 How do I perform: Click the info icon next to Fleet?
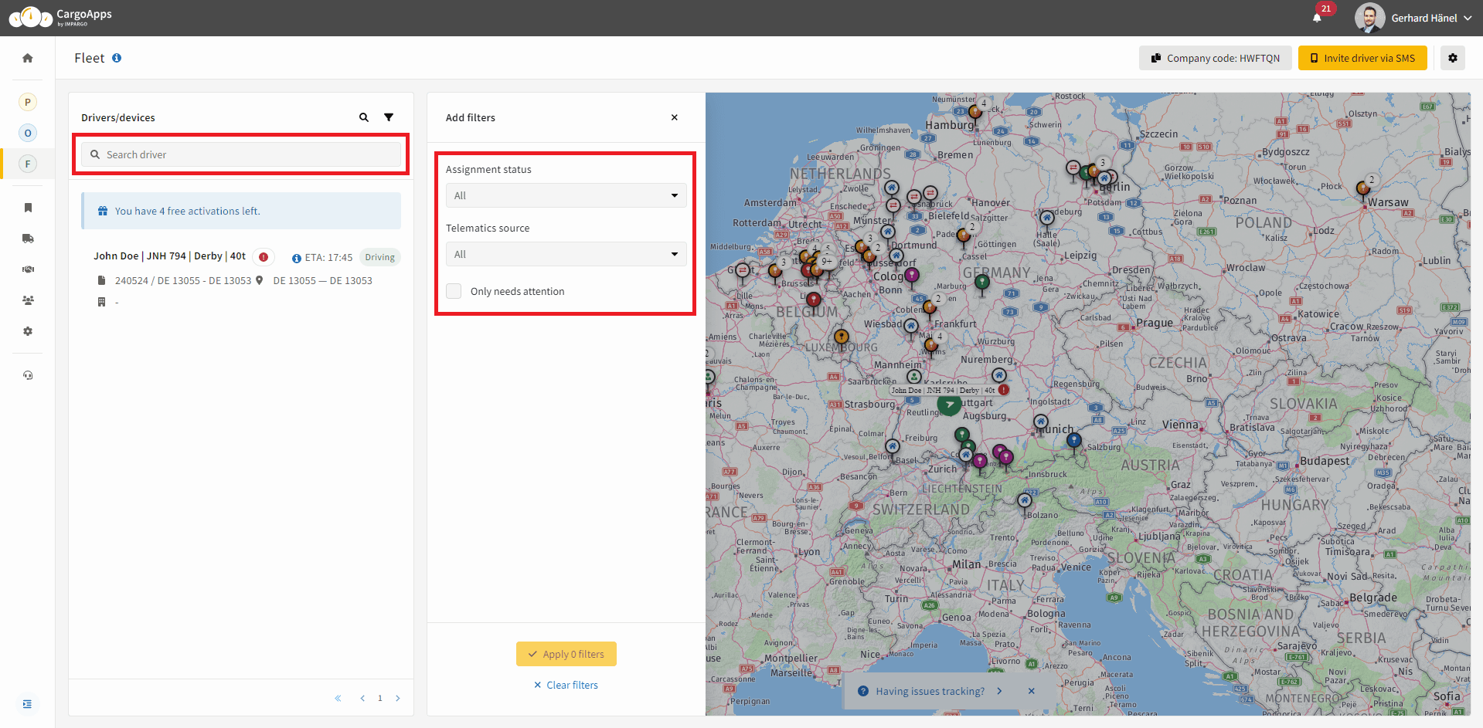click(117, 58)
